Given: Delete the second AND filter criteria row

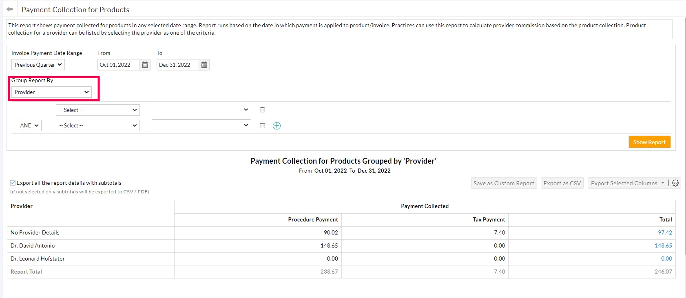Looking at the screenshot, I should 263,126.
